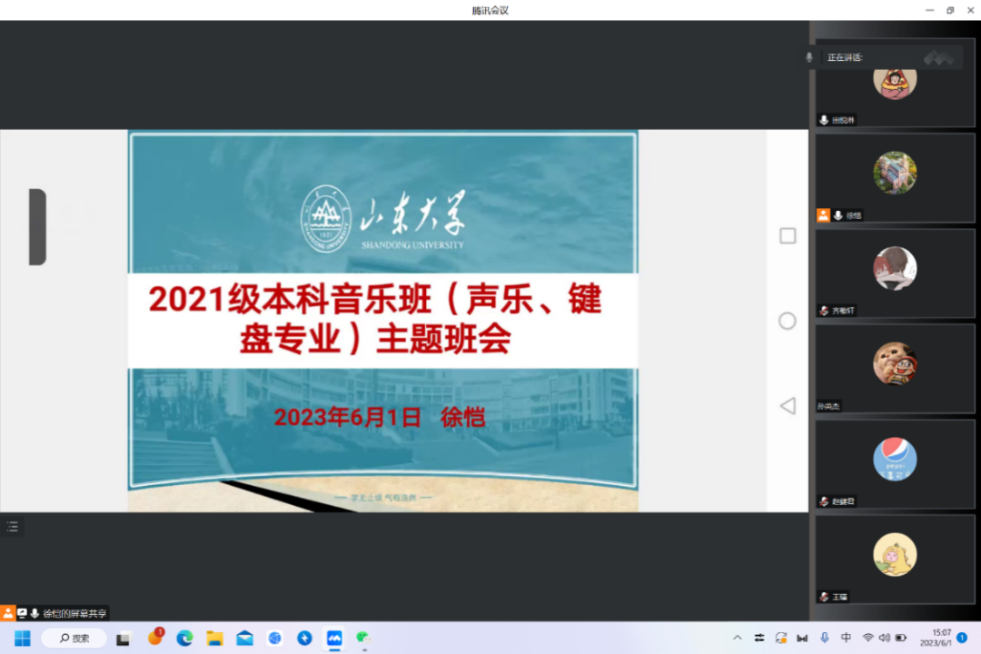Image resolution: width=981 pixels, height=654 pixels.
Task: Open the list icon below the shared screen
Action: [x=12, y=526]
